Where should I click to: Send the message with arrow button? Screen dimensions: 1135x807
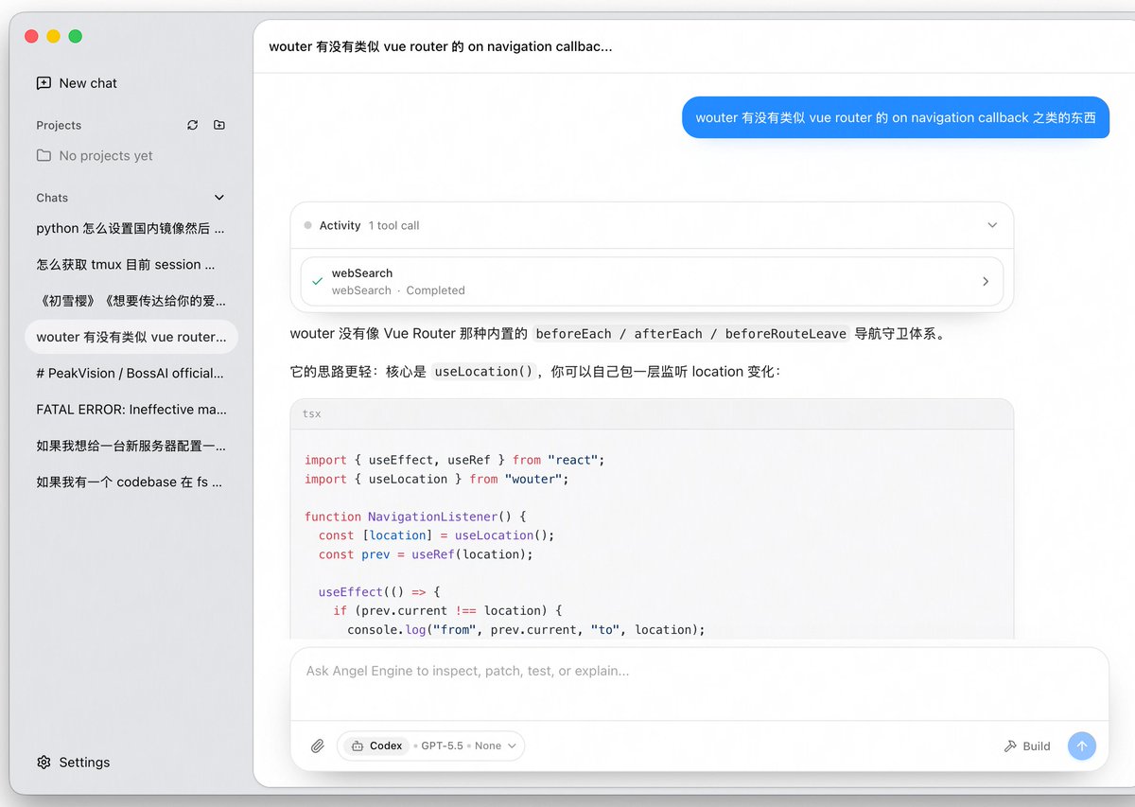1082,746
